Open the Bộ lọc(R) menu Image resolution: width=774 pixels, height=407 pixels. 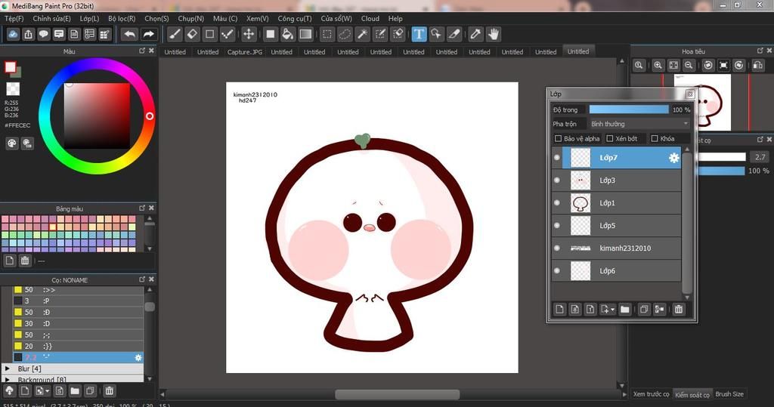pos(122,18)
